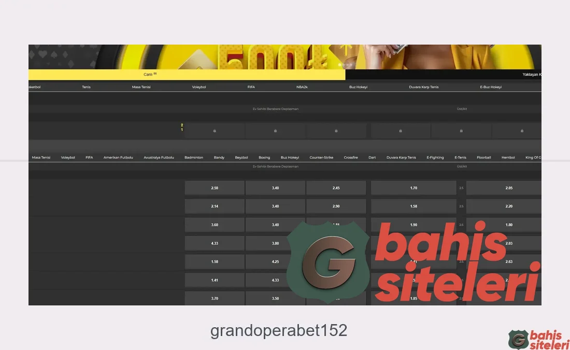This screenshot has height=350, width=570.
Task: Click the padlock icon in the Üst/Alt column
Action: [x=461, y=131]
